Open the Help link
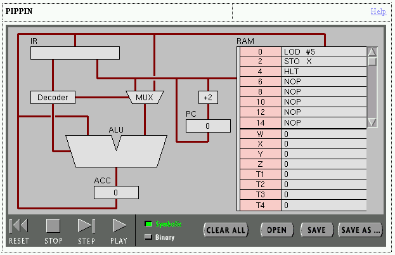This screenshot has height=255, width=395. [378, 11]
